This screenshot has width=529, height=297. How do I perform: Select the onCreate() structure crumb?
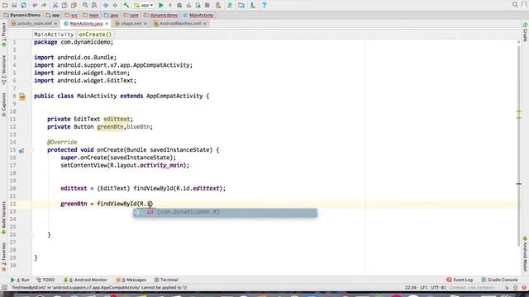click(x=95, y=35)
